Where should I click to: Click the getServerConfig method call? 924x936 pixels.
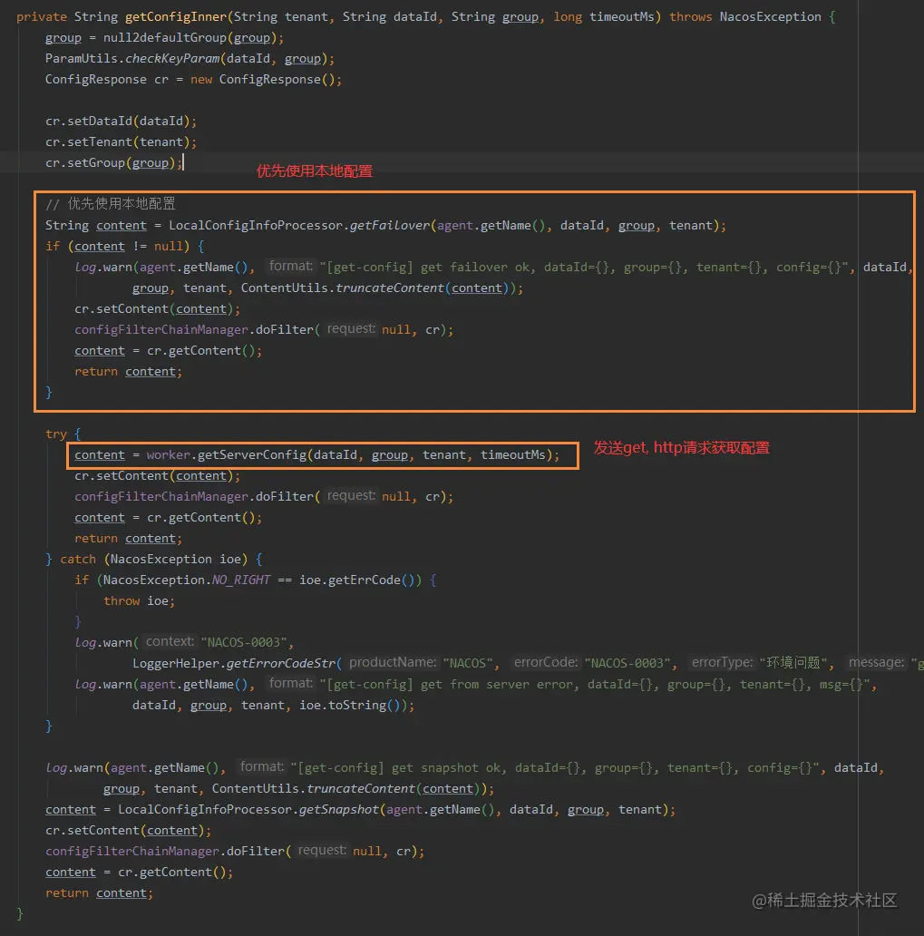point(252,455)
